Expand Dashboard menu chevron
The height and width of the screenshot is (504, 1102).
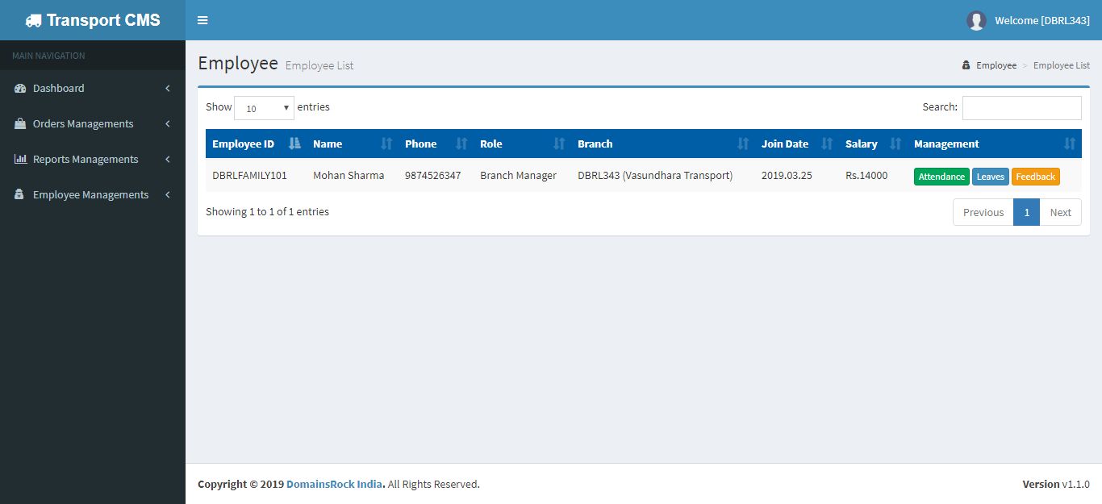coord(168,88)
